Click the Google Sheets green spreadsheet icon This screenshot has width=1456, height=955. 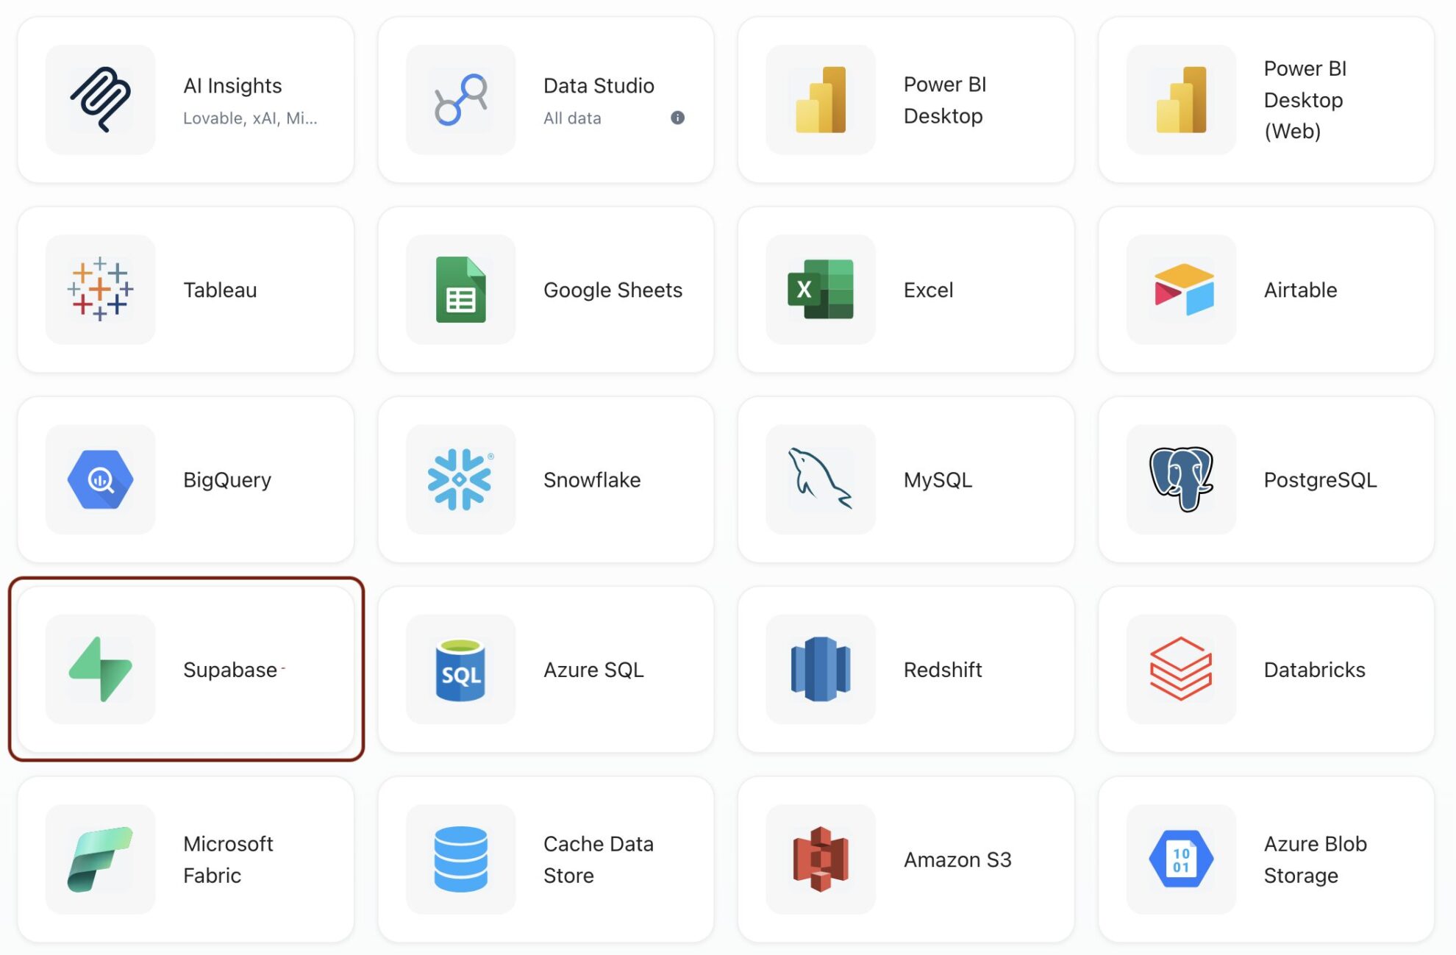click(x=461, y=290)
